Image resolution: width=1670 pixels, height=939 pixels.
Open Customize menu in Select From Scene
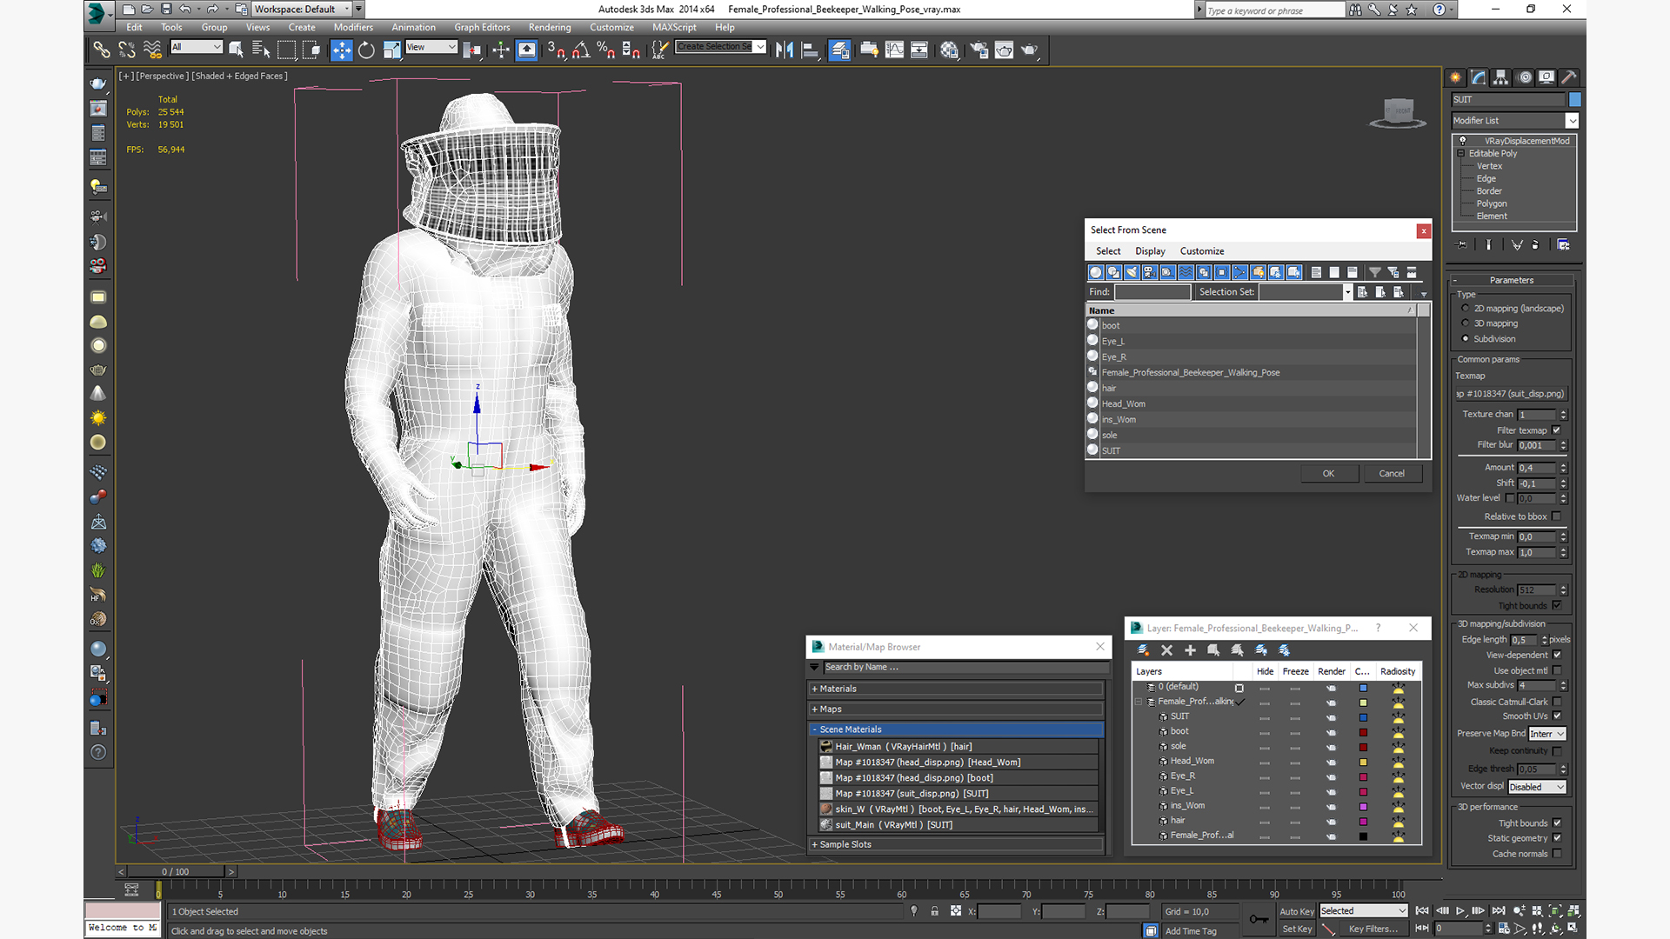click(1202, 251)
